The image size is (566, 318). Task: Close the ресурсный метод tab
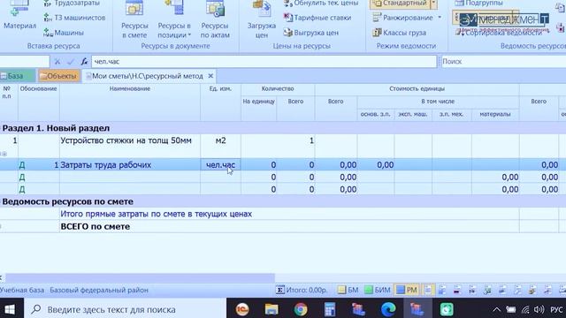click(x=210, y=76)
